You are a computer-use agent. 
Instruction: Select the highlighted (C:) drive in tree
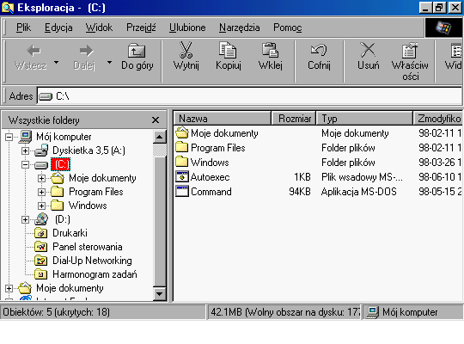(x=61, y=164)
